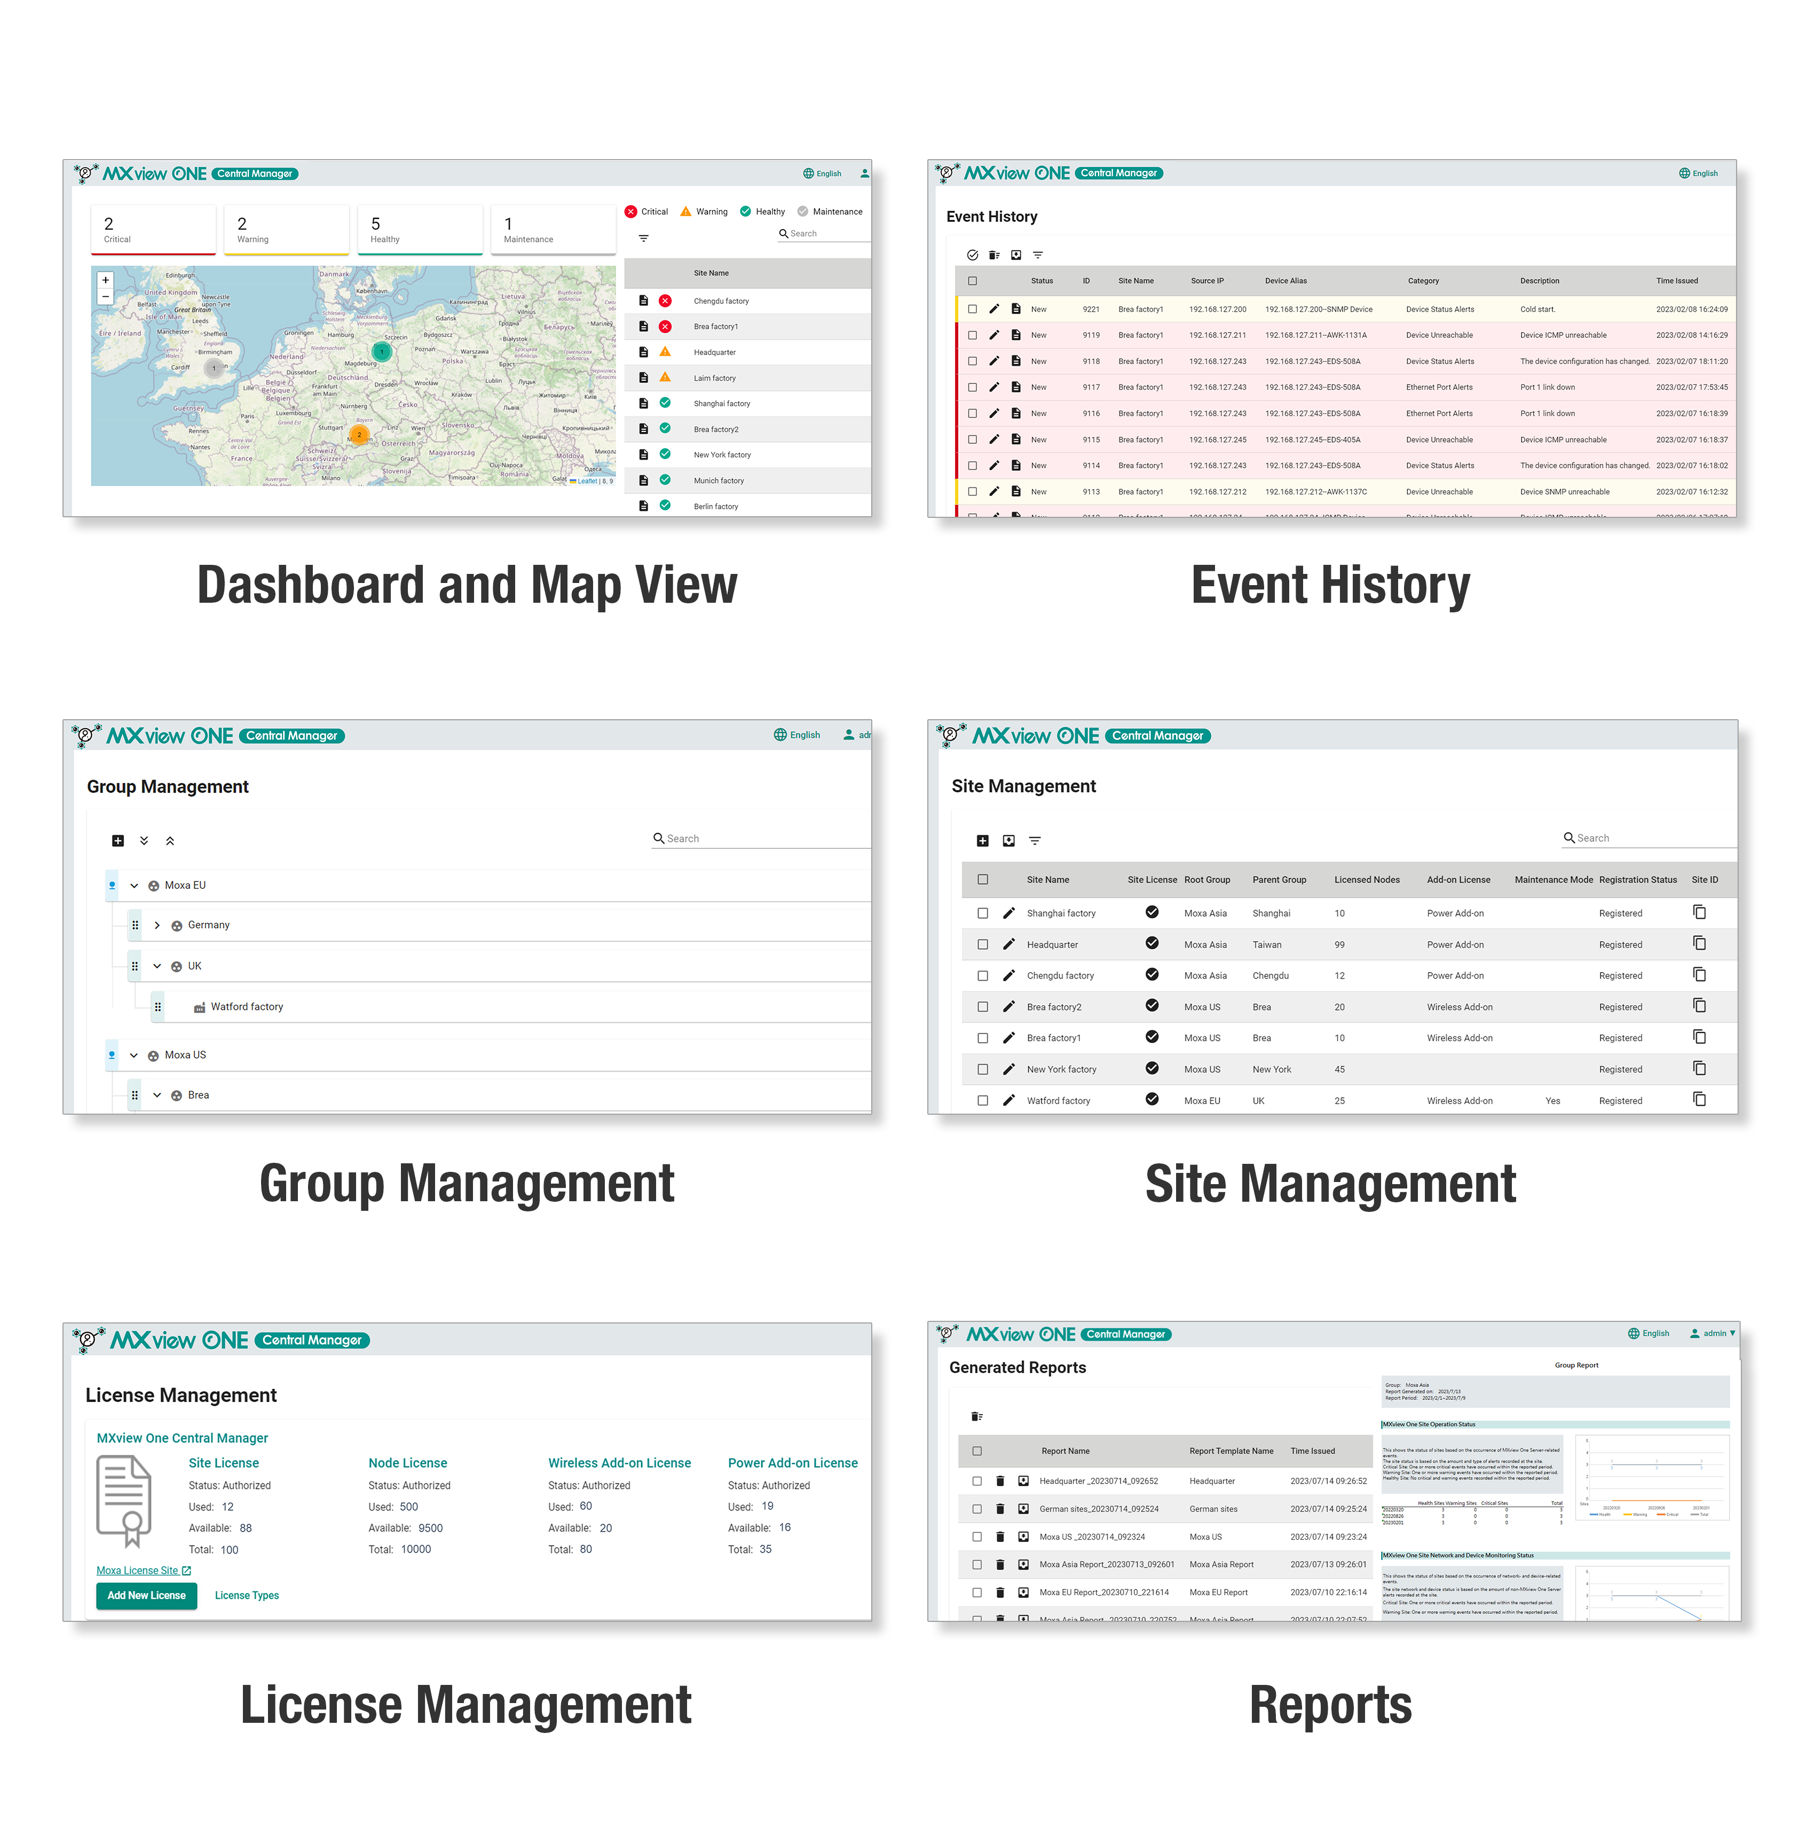The height and width of the screenshot is (1844, 1806).
Task: Delete Headquarter_20230714_092652 report via trash icon
Action: click(x=1000, y=1481)
